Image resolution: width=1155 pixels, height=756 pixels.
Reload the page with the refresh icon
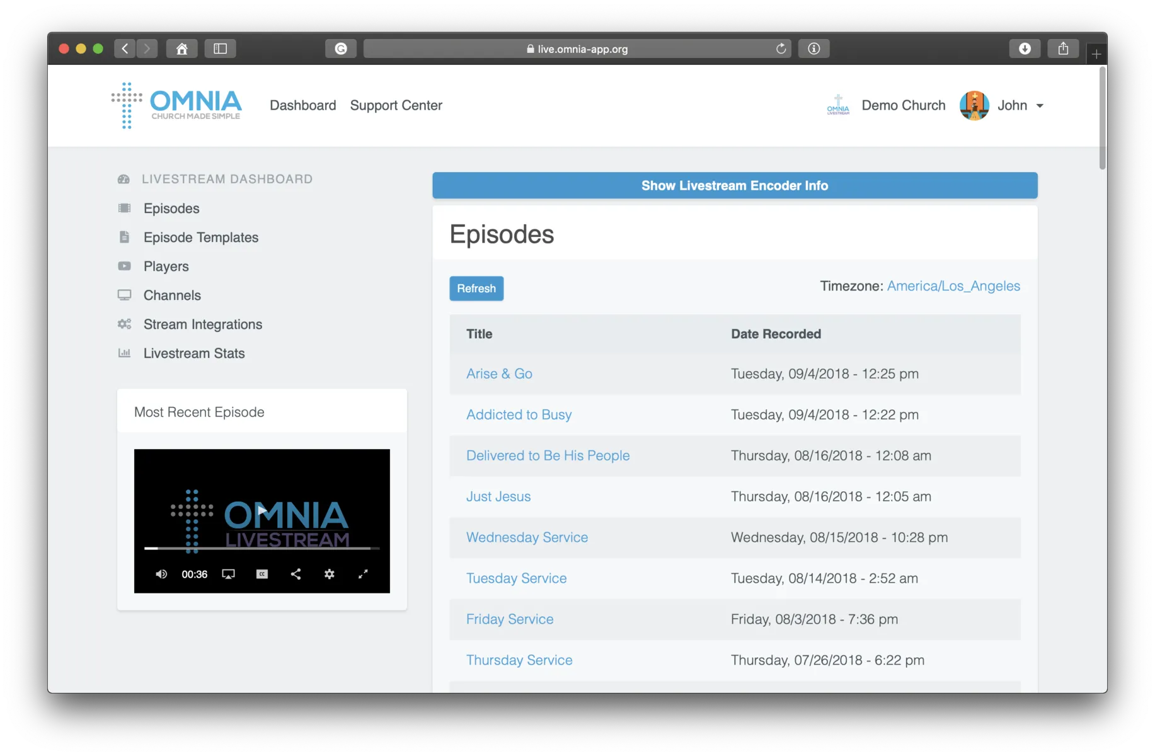tap(781, 49)
